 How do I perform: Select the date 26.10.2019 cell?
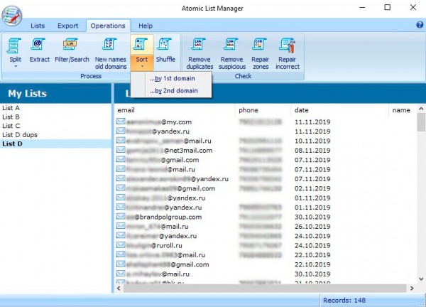[x=312, y=227]
